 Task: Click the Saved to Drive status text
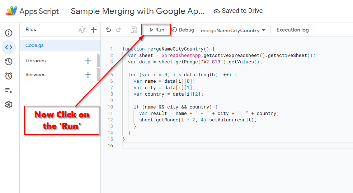[x=242, y=11]
